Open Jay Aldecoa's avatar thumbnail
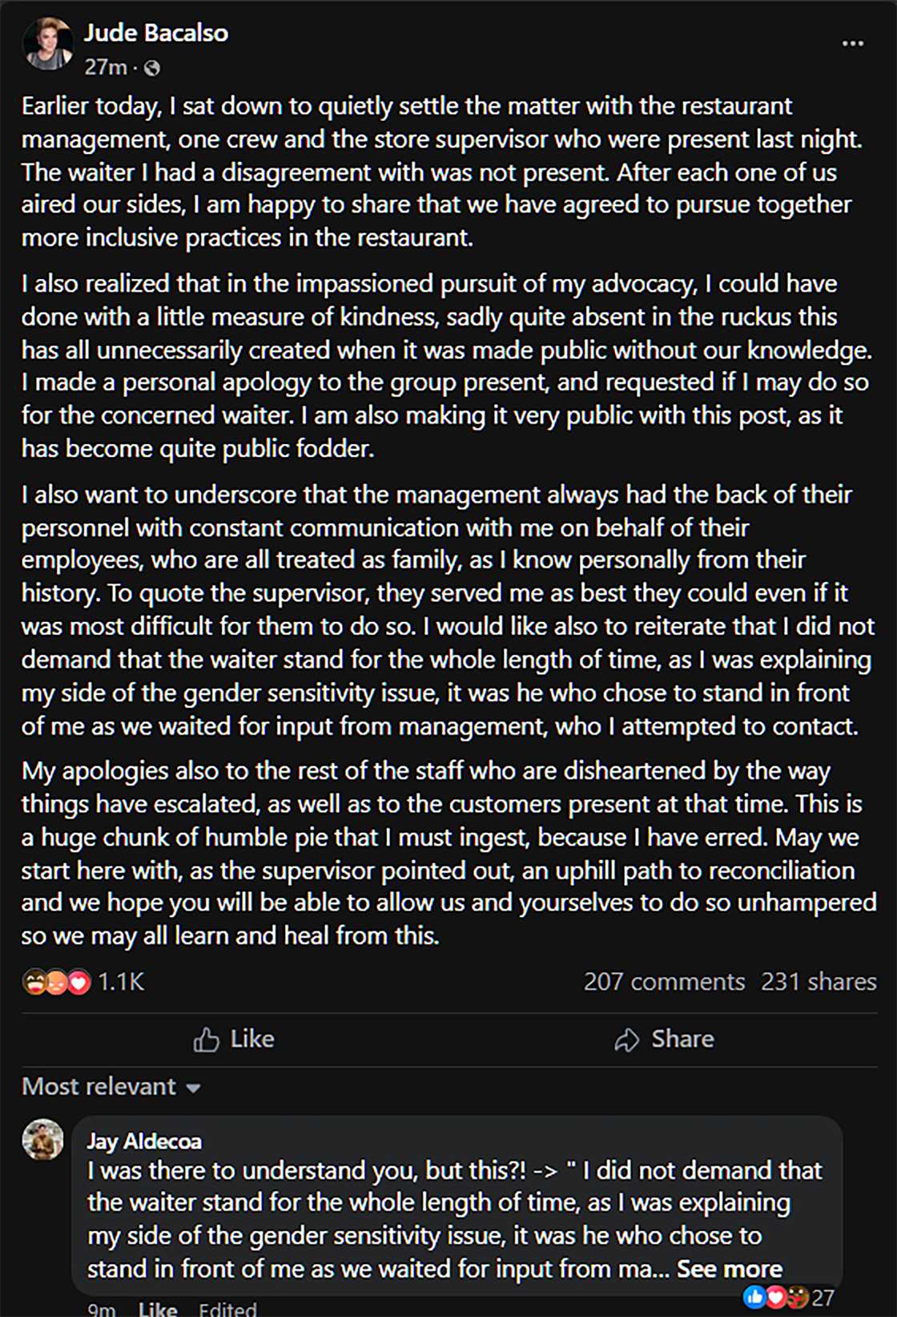Image resolution: width=897 pixels, height=1317 pixels. tap(43, 1139)
